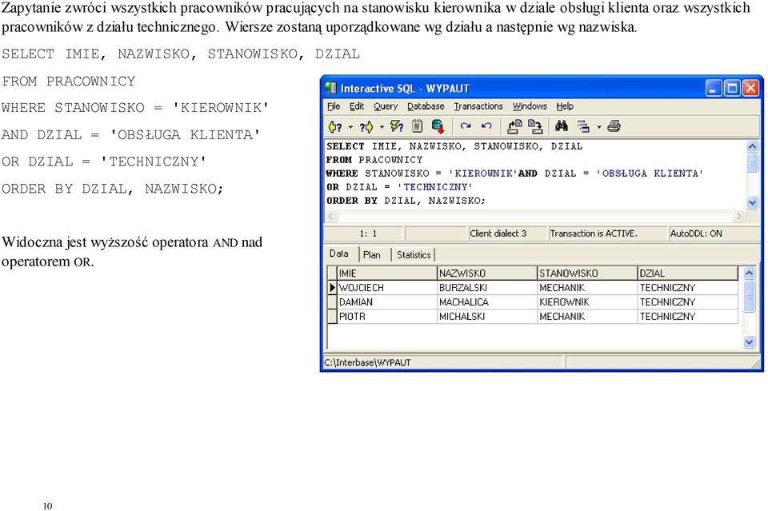Click SQL editor scroll down arrow
The image size is (768, 511).
752,202
